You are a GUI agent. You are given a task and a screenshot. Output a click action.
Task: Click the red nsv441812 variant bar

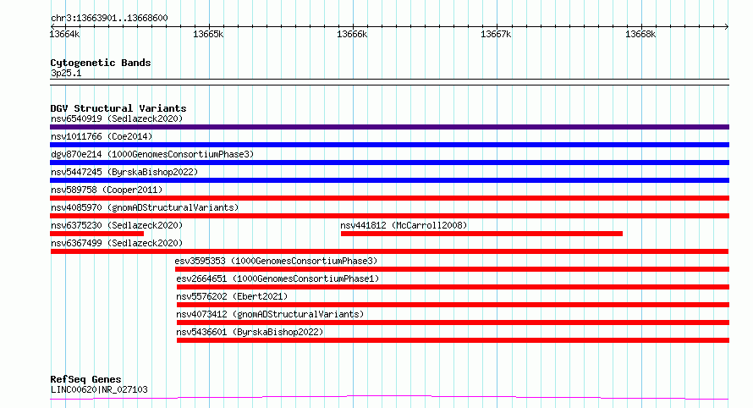[x=481, y=234]
